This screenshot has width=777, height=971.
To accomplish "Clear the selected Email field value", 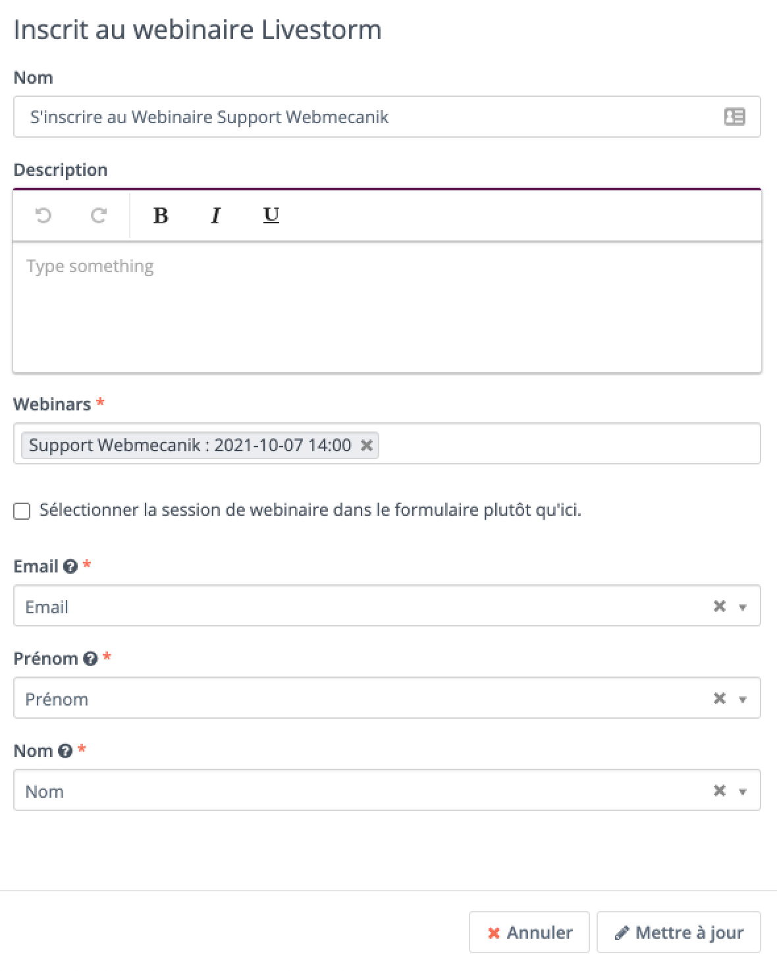I will coord(720,606).
